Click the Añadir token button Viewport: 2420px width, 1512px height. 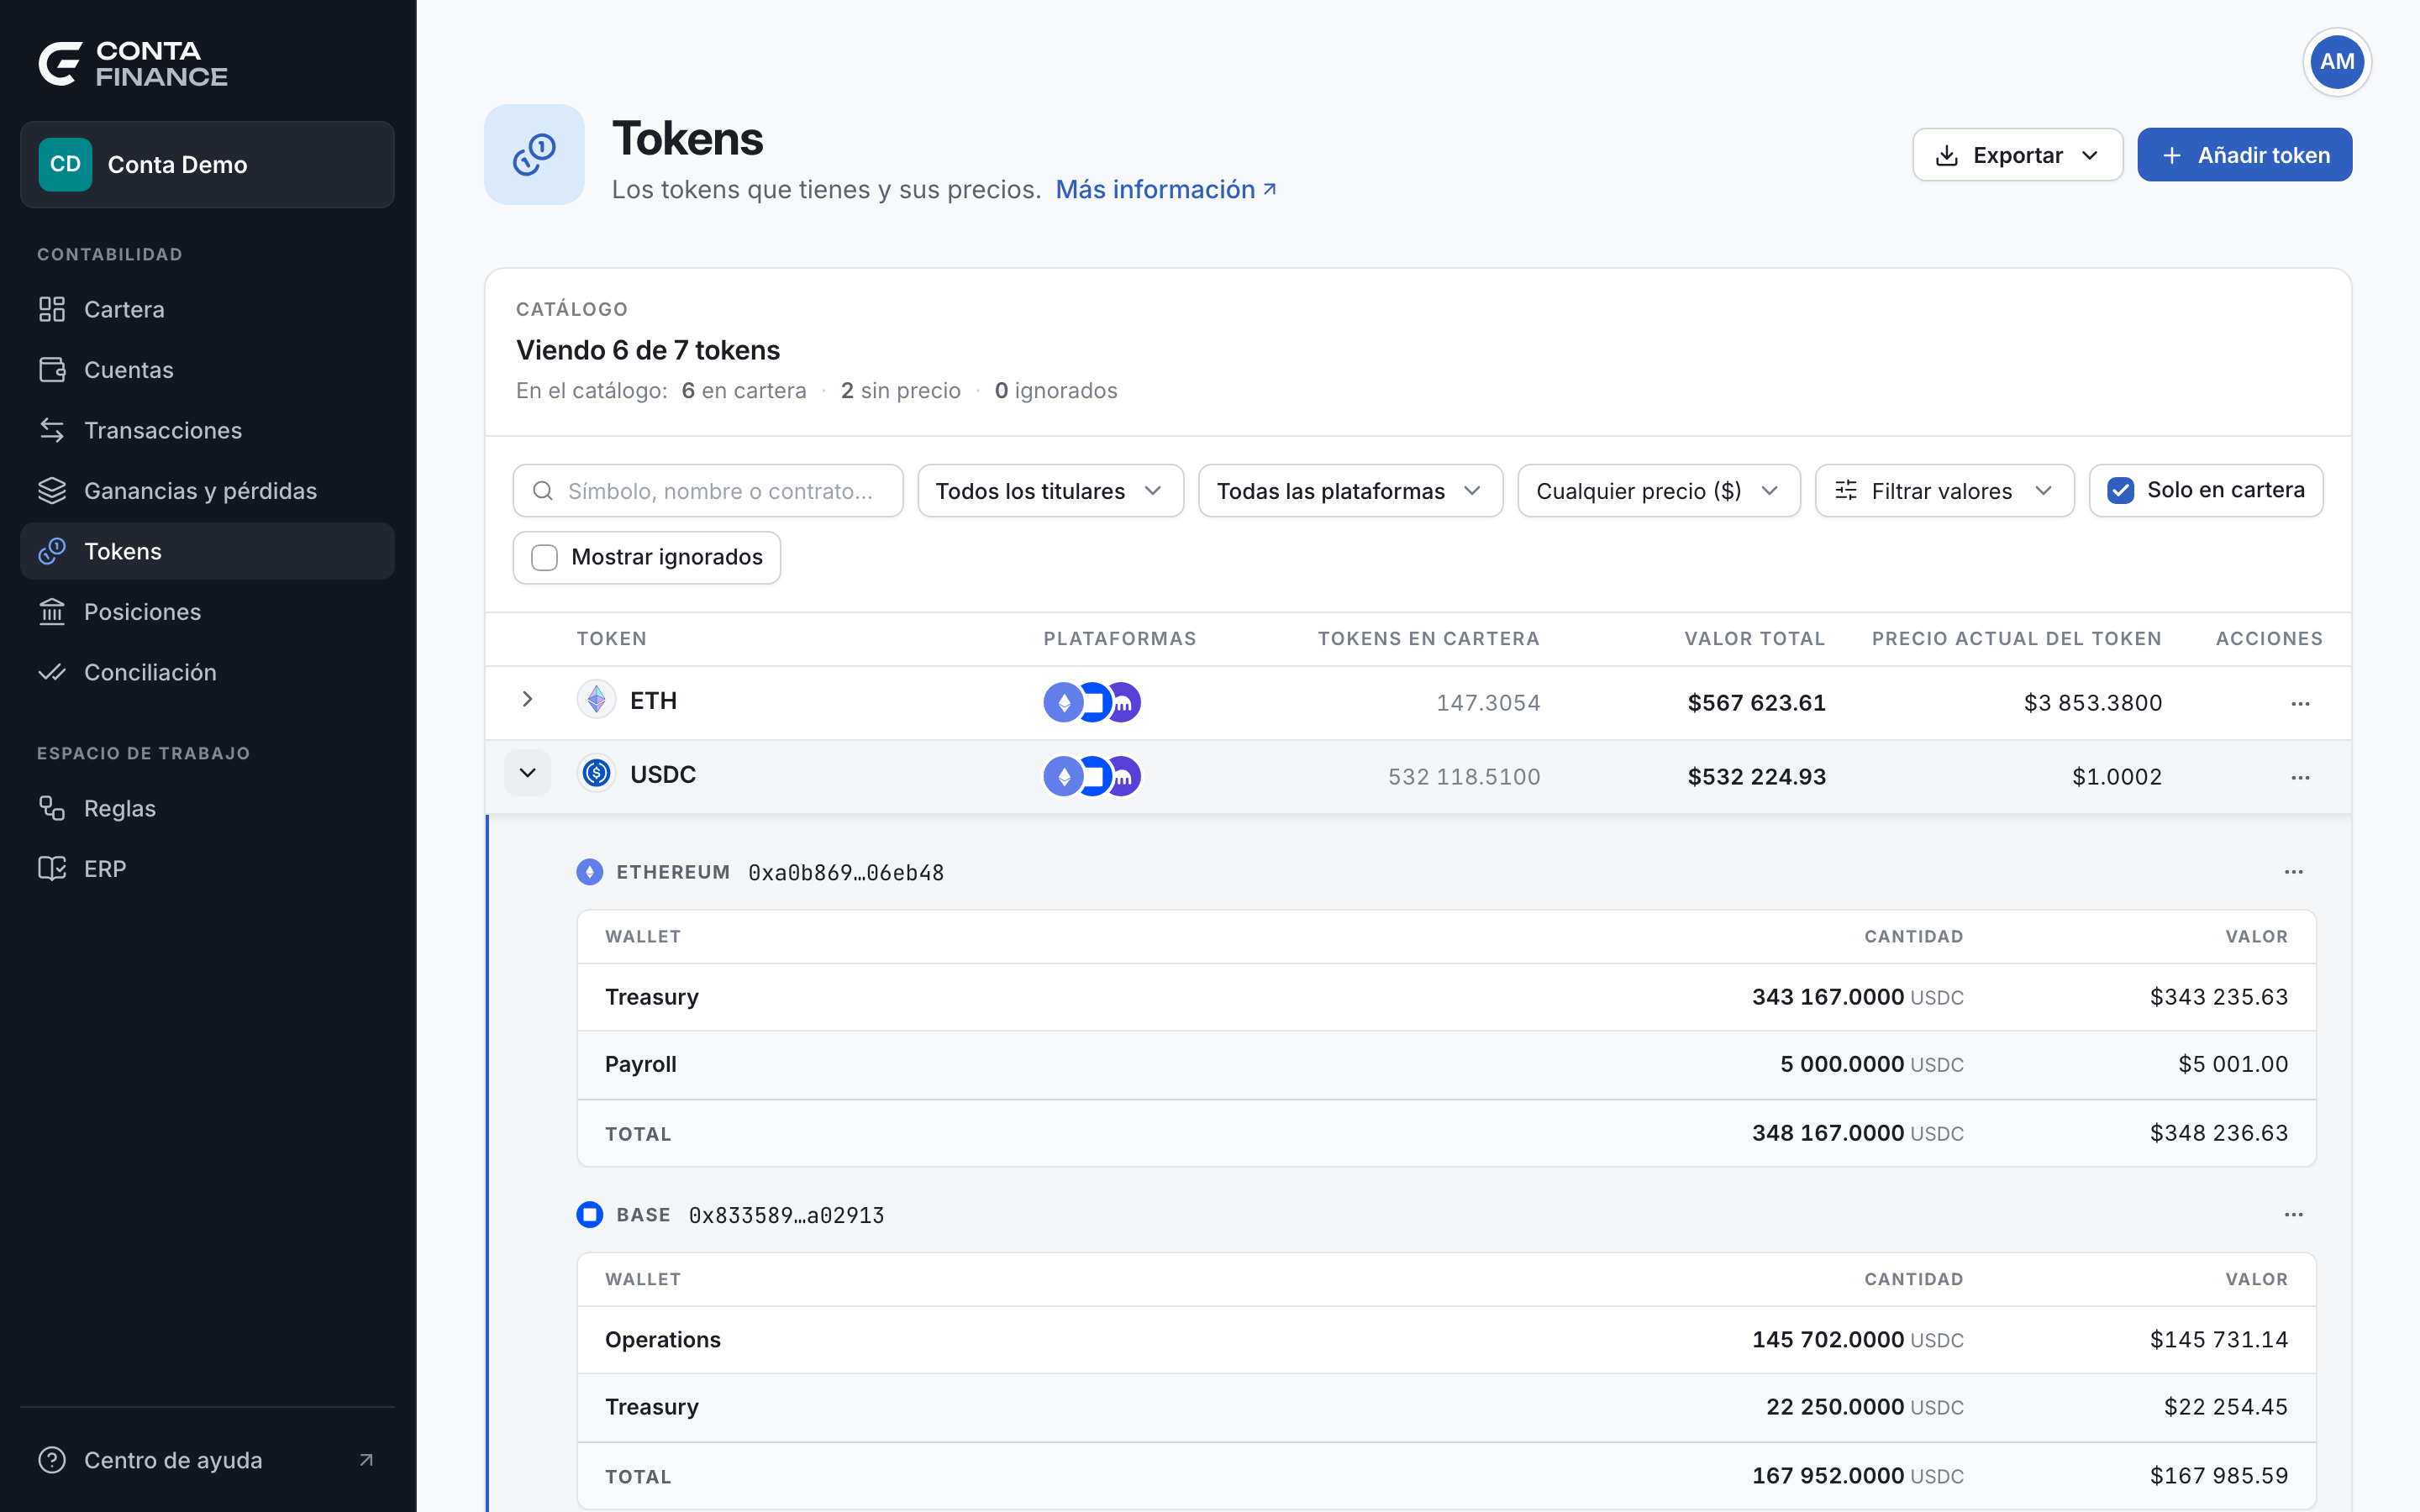(2244, 155)
